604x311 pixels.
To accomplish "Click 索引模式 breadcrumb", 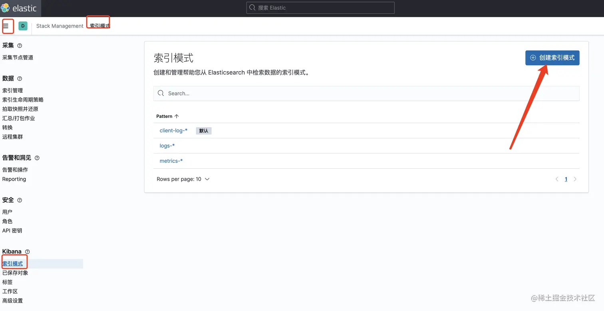I will click(x=99, y=26).
